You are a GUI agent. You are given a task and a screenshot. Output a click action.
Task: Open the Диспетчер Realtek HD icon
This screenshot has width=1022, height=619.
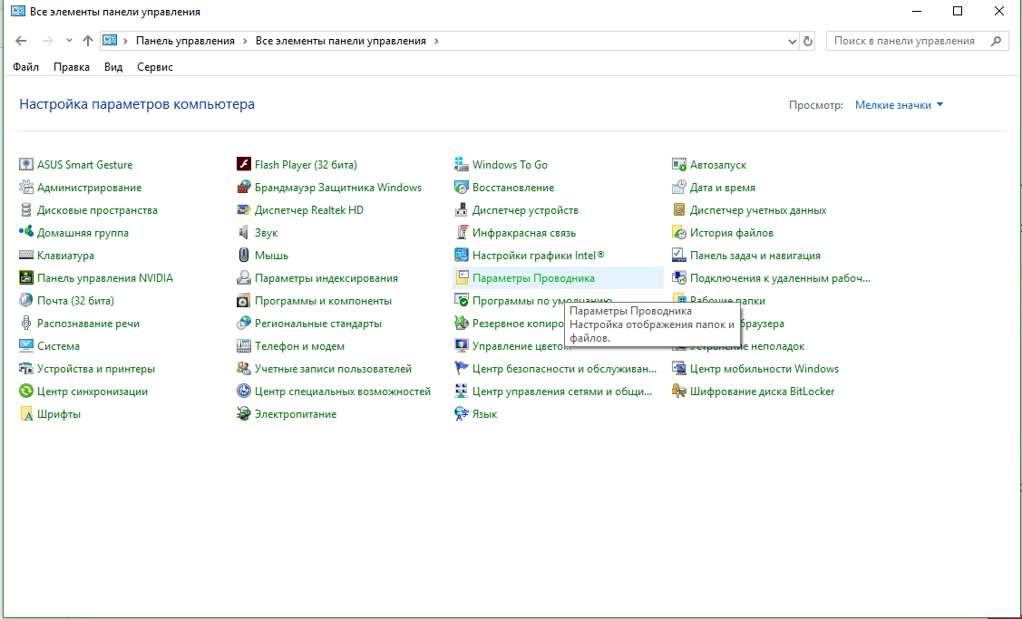[x=244, y=210]
